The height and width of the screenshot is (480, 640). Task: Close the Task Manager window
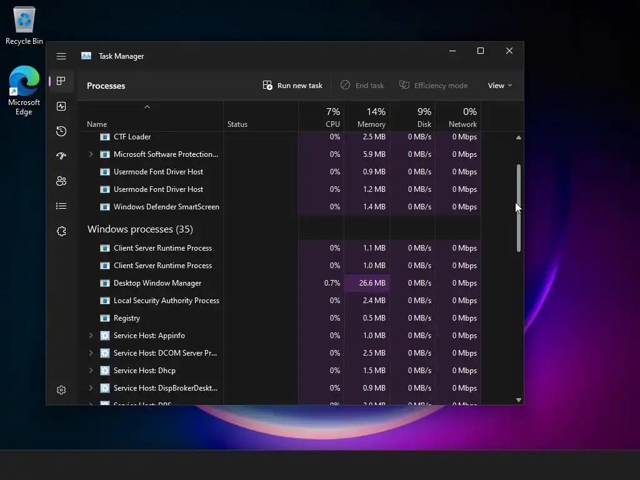[x=509, y=51]
